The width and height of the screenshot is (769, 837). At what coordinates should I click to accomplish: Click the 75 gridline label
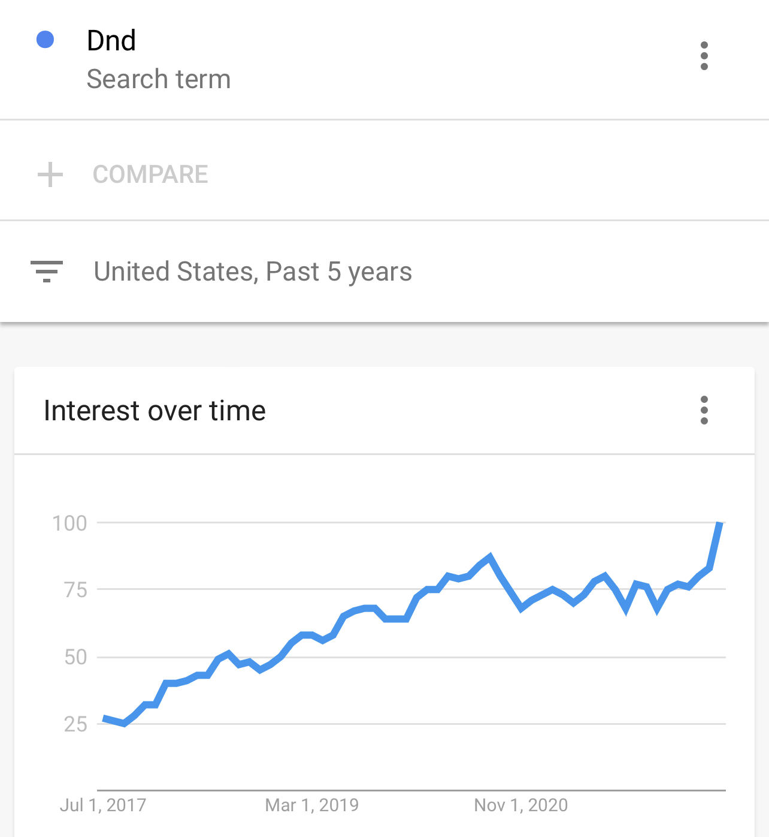pyautogui.click(x=76, y=590)
